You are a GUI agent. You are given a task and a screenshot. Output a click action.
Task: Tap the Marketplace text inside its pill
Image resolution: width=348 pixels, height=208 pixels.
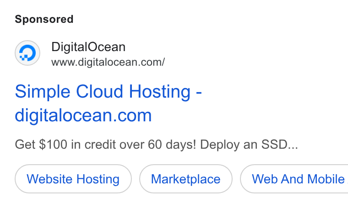(186, 179)
